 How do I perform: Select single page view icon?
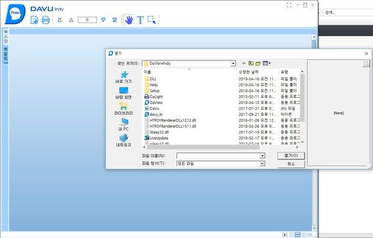[292, 235]
